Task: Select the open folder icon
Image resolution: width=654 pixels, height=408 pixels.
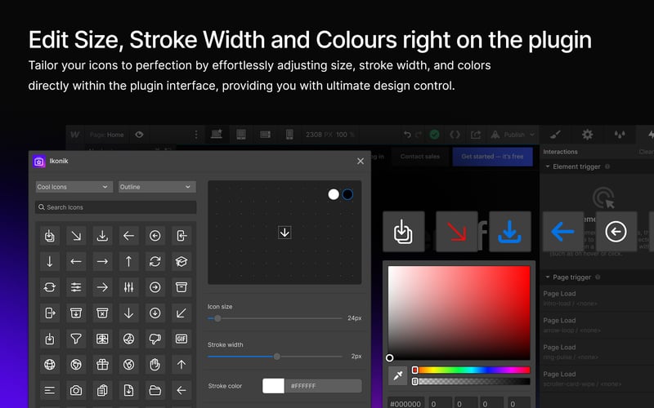Action: pos(155,391)
